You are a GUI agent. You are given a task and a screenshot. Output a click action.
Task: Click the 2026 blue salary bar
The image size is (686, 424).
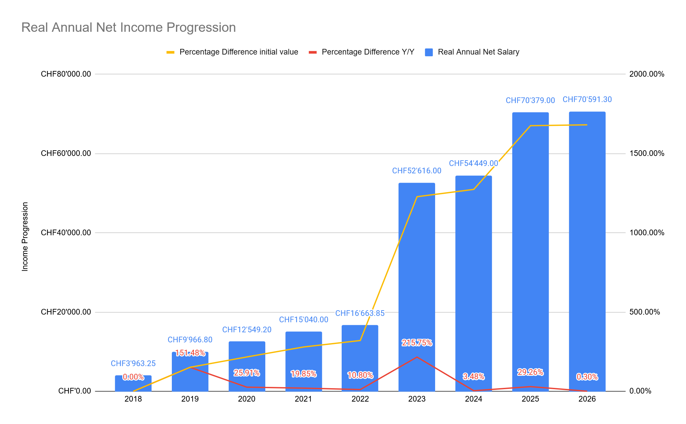(x=587, y=251)
